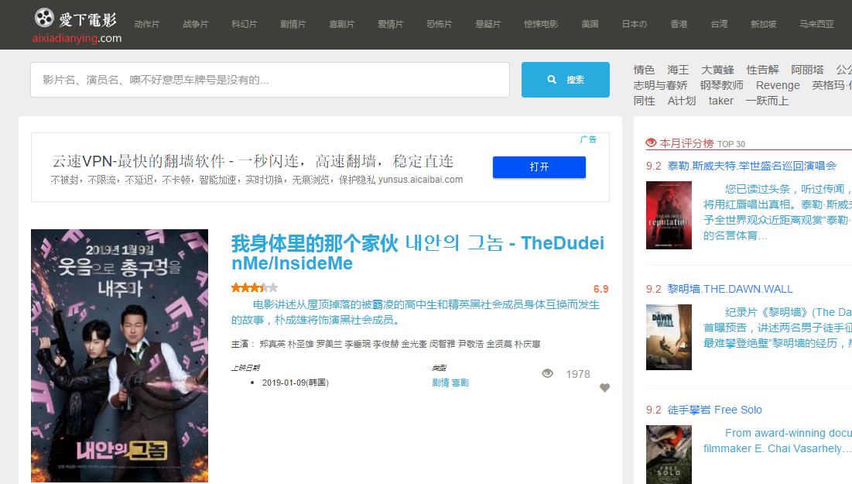Viewport: 852px width, 484px height.
Task: Click into the movie search input field
Action: 271,79
